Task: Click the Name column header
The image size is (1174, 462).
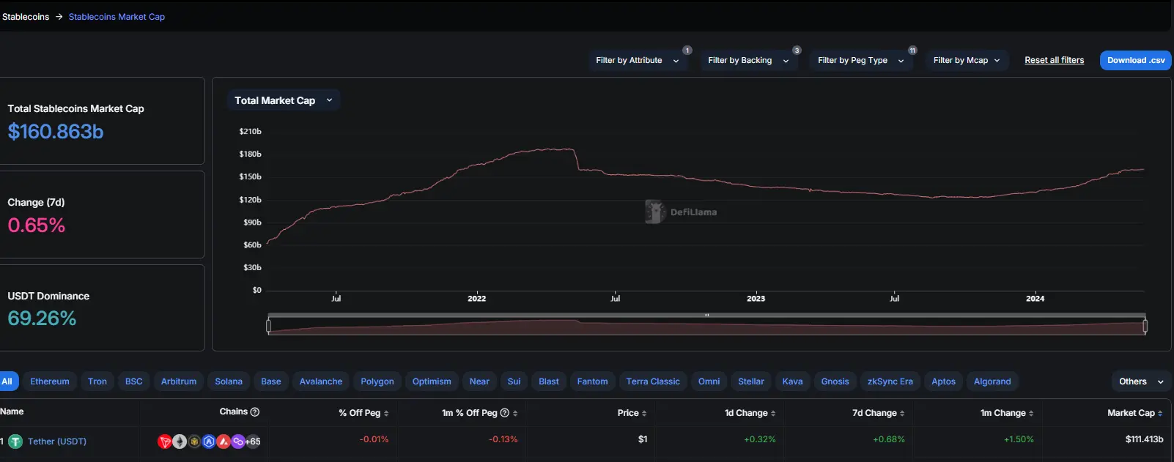Action: pos(12,411)
